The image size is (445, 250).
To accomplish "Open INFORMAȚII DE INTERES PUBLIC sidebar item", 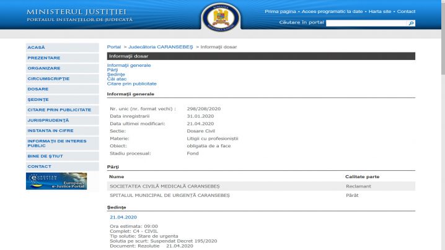I will pyautogui.click(x=63, y=144).
